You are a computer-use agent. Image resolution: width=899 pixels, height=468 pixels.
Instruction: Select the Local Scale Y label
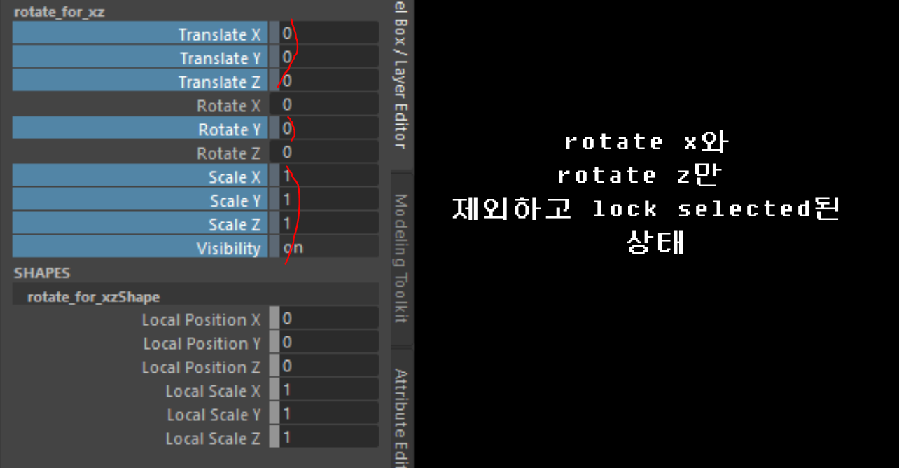pyautogui.click(x=214, y=415)
